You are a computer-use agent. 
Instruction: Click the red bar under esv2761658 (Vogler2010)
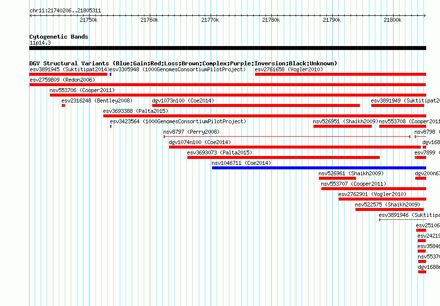[x=341, y=74]
